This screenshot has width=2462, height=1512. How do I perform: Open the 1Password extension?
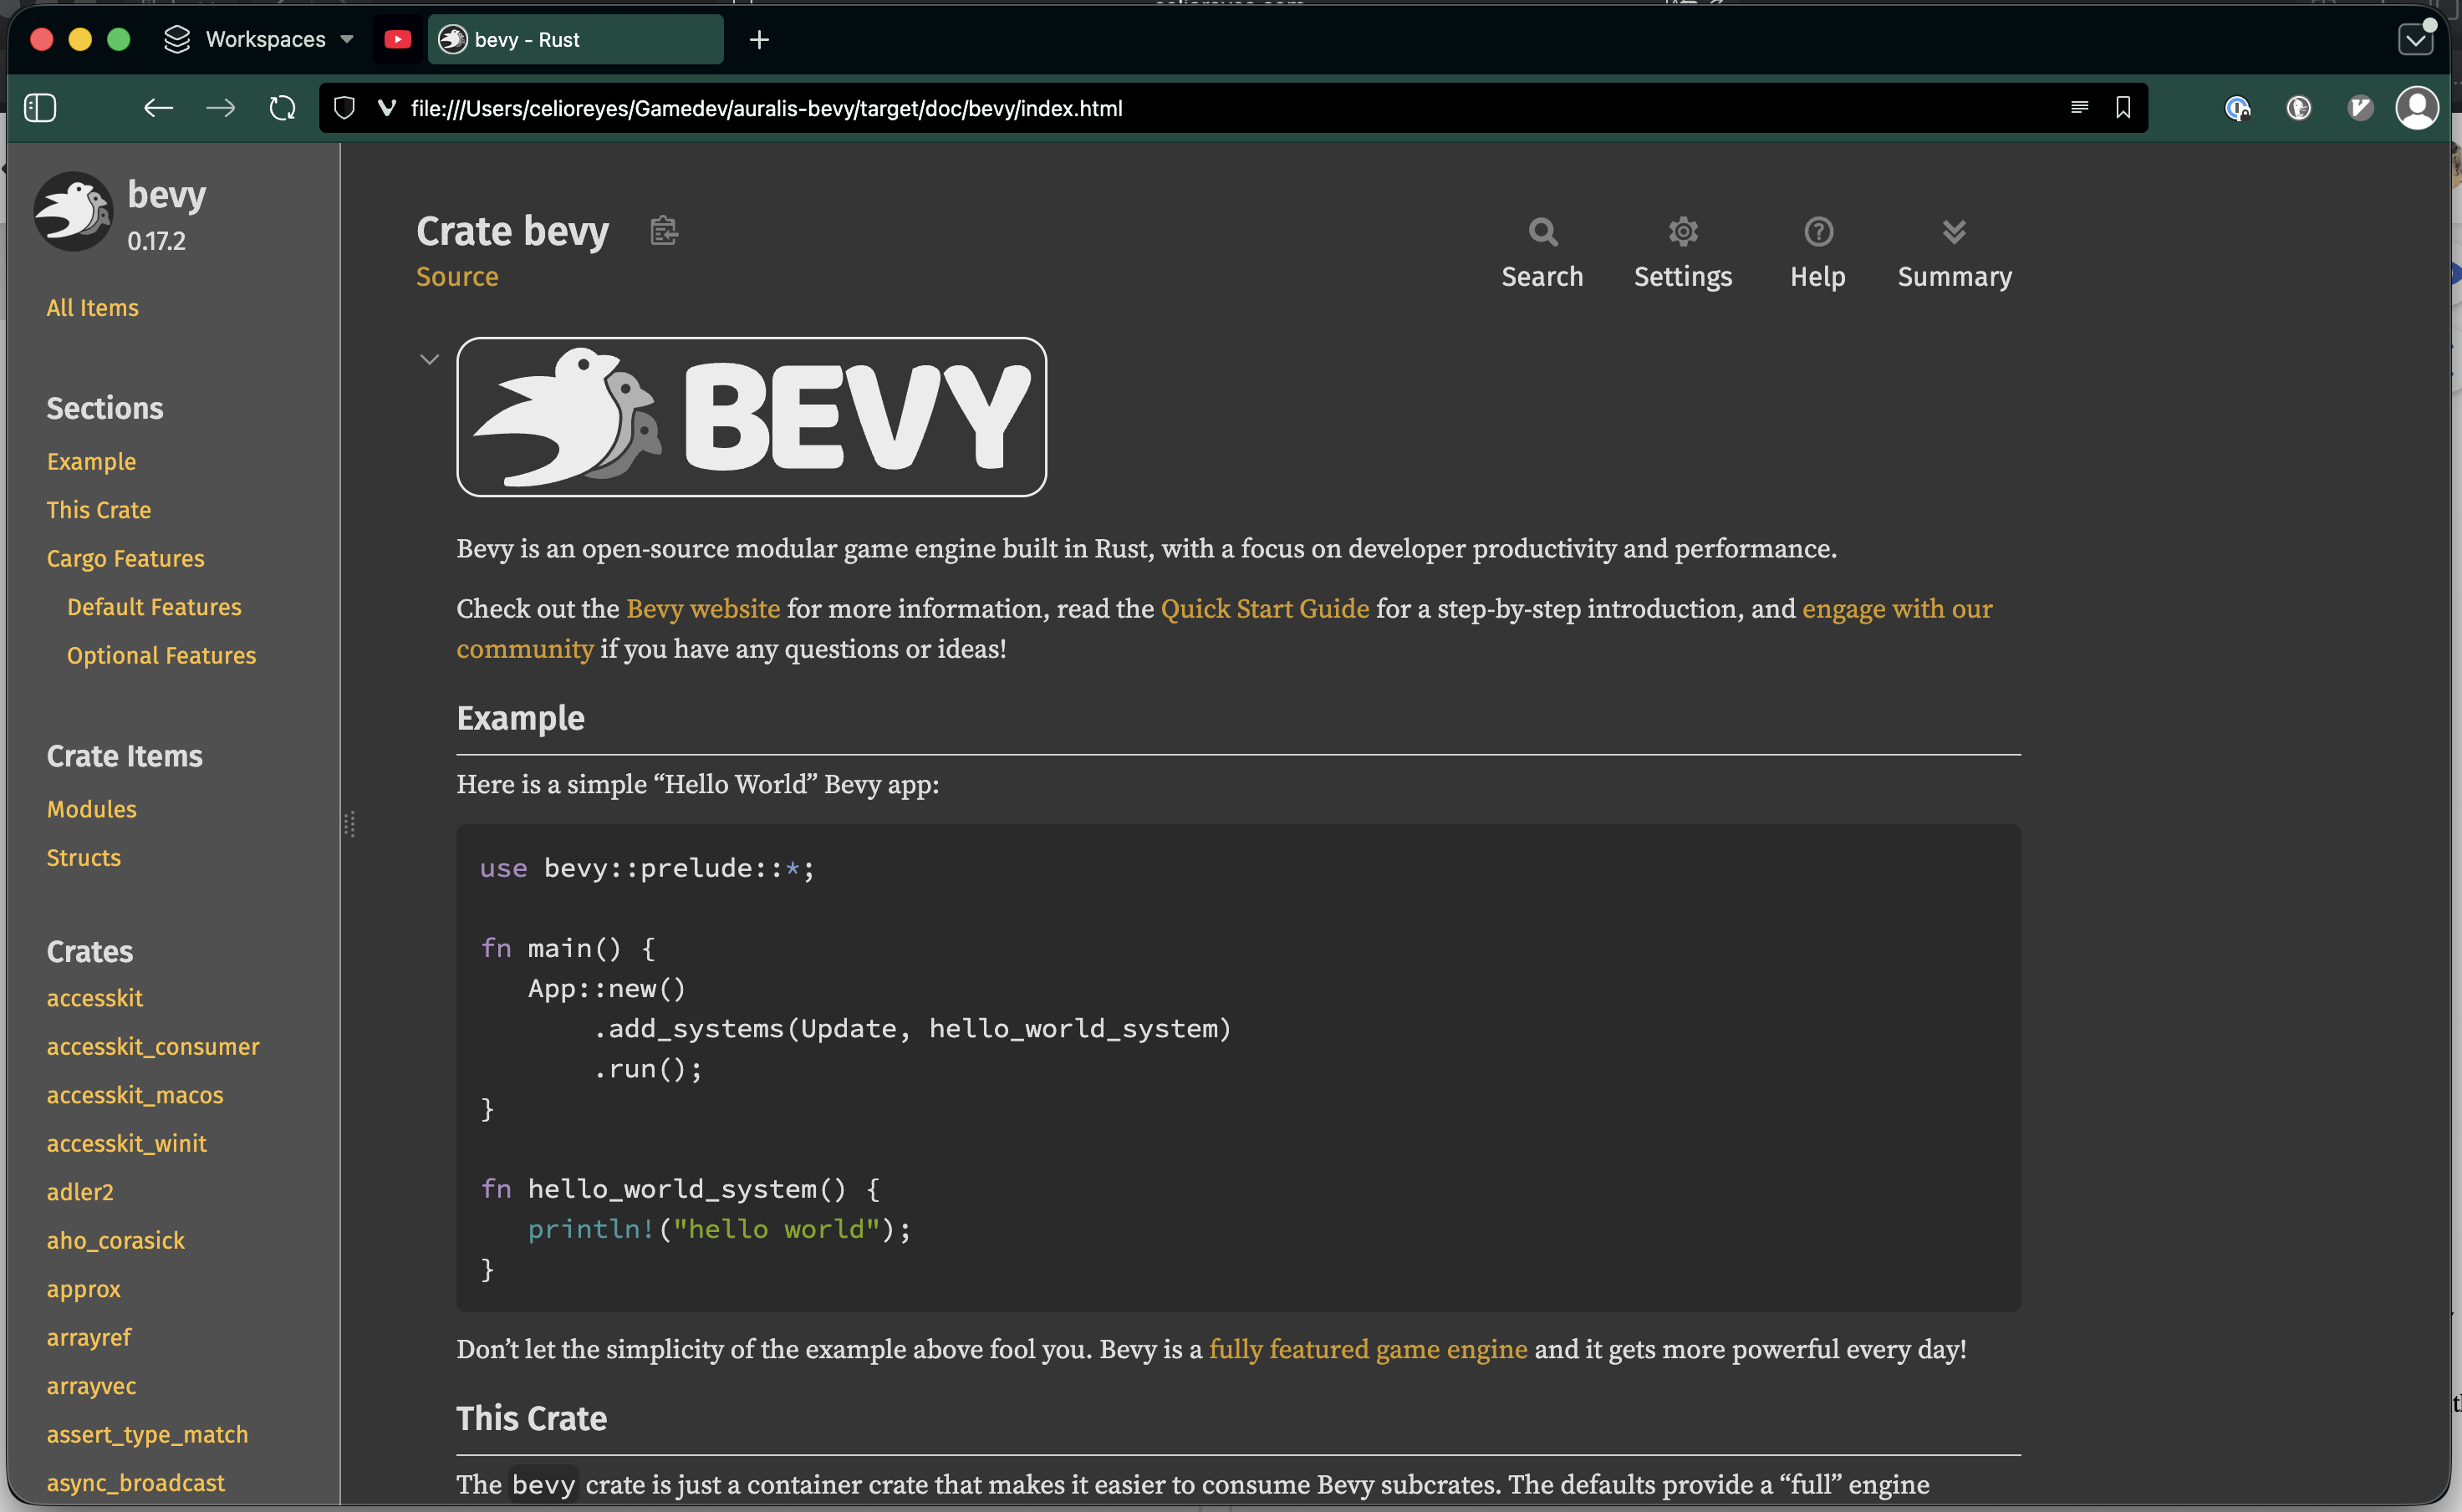[x=2237, y=108]
